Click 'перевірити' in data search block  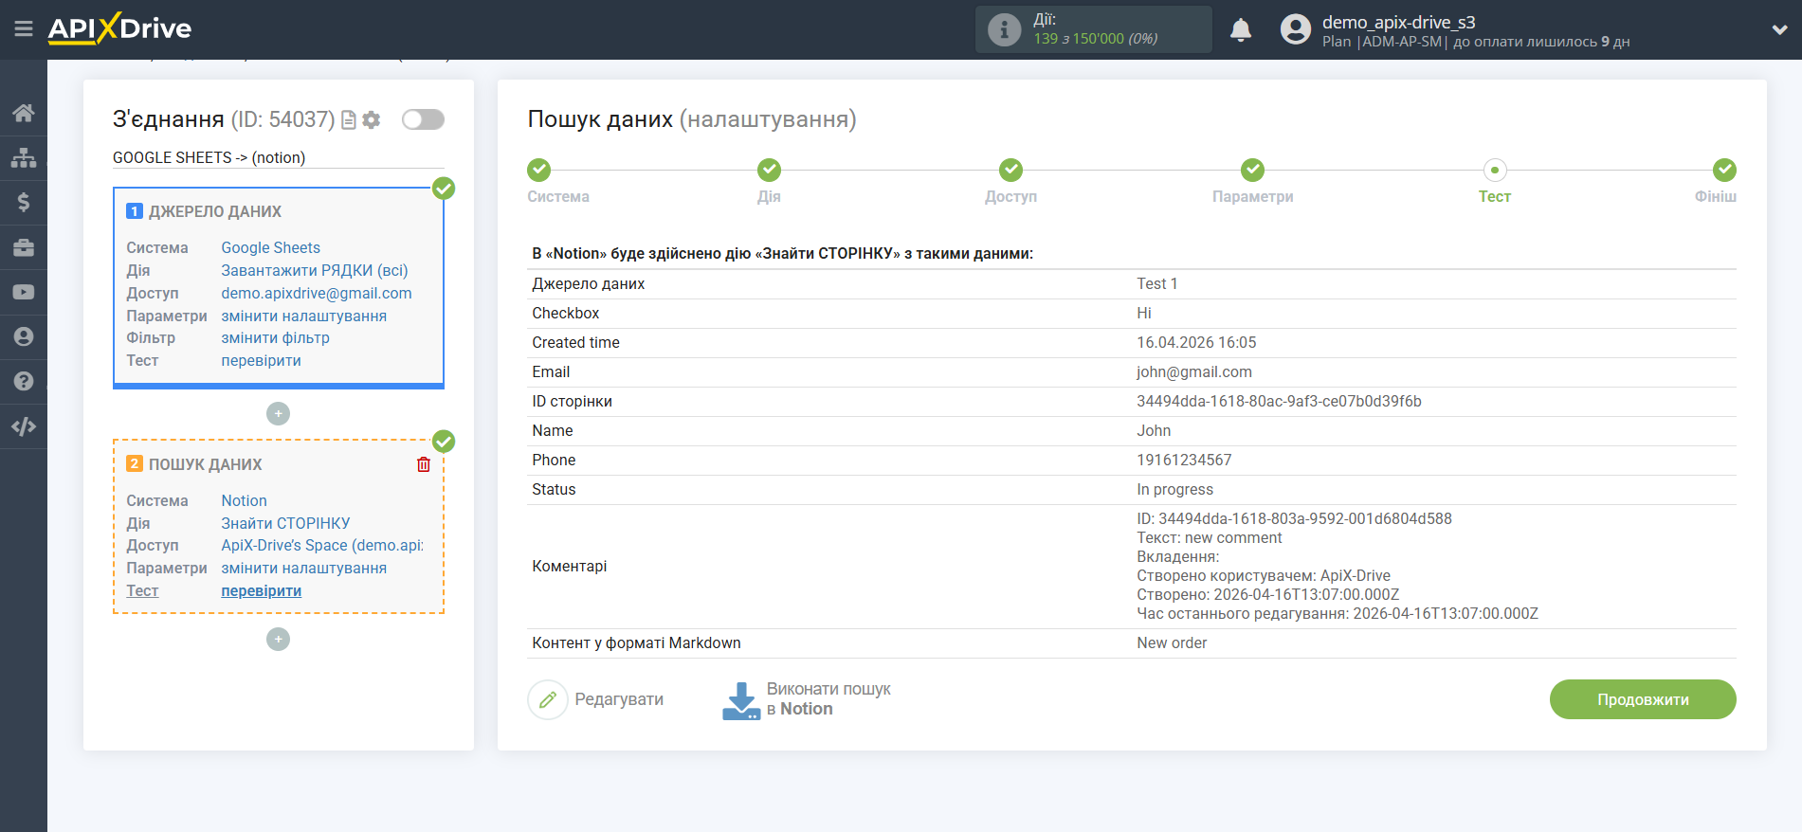(262, 590)
